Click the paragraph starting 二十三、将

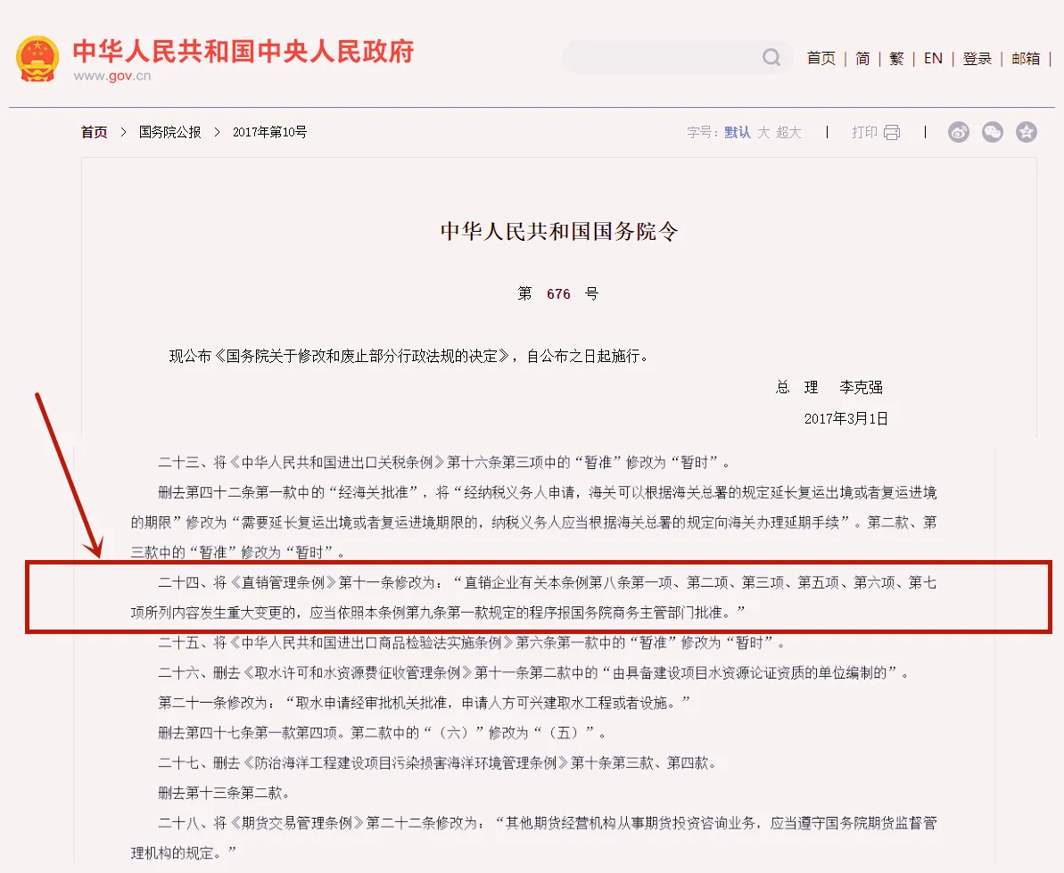[x=444, y=463]
